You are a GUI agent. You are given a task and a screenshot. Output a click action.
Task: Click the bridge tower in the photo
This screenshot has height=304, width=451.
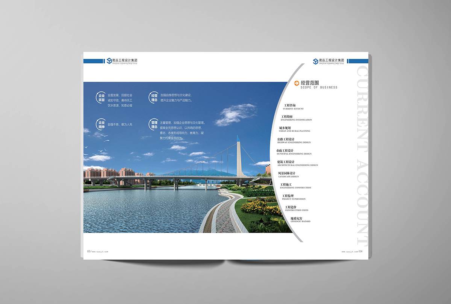pyautogui.click(x=239, y=158)
